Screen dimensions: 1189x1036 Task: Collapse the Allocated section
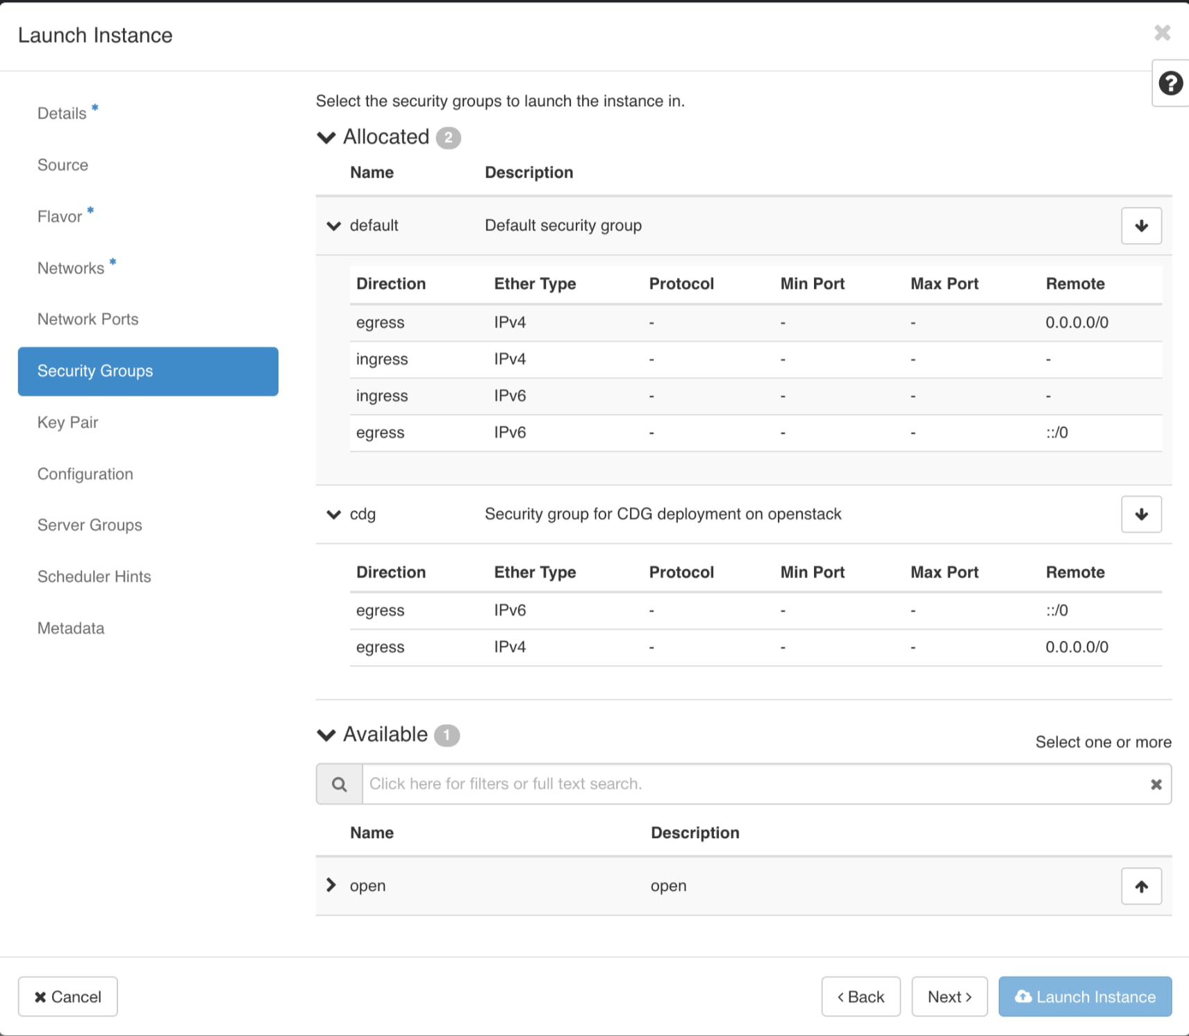click(x=326, y=137)
